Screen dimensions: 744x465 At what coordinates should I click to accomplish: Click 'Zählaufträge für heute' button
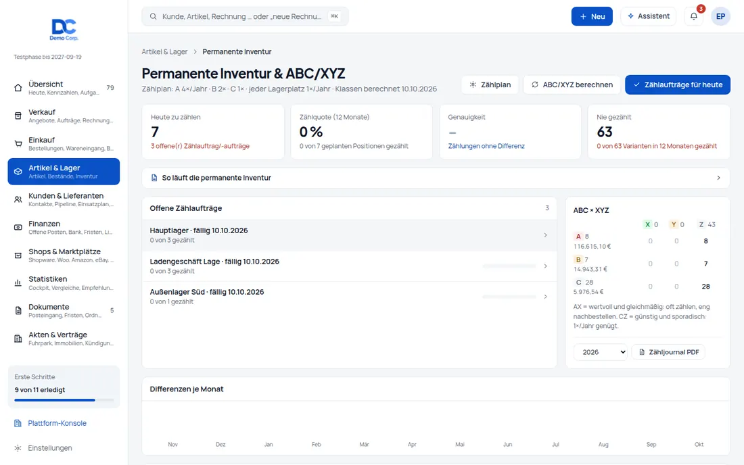pos(678,85)
